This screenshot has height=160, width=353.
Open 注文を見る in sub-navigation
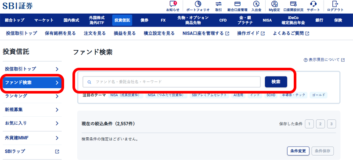click(94, 33)
